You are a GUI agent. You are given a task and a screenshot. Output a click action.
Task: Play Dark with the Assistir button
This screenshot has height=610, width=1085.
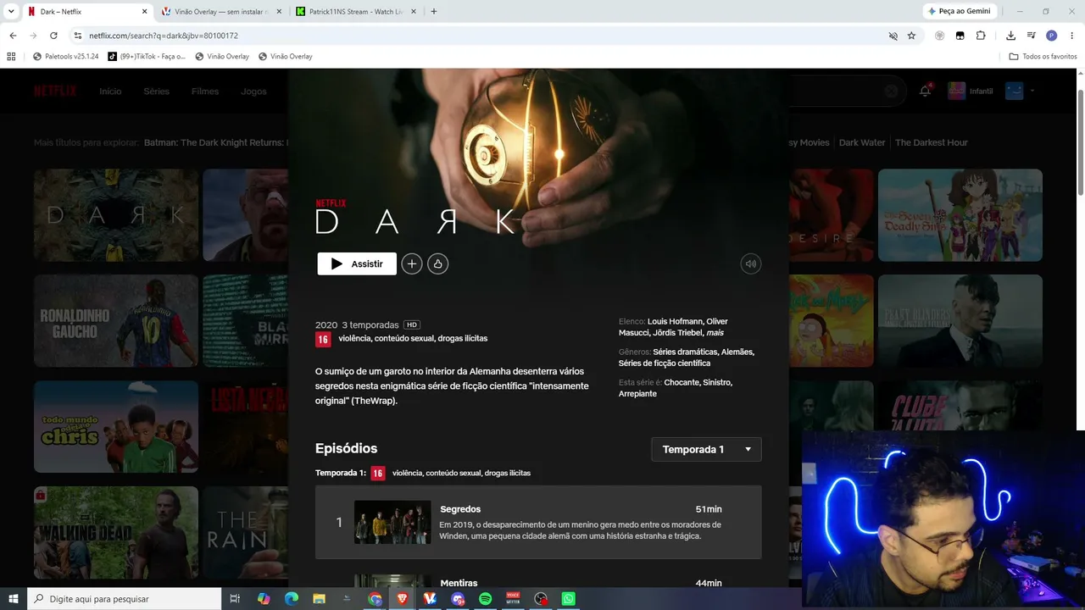(357, 263)
